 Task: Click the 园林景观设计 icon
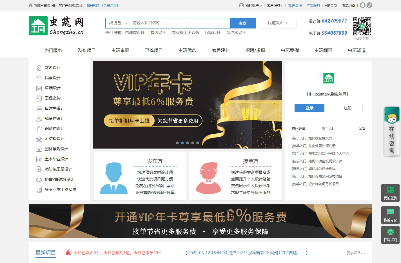(x=39, y=149)
